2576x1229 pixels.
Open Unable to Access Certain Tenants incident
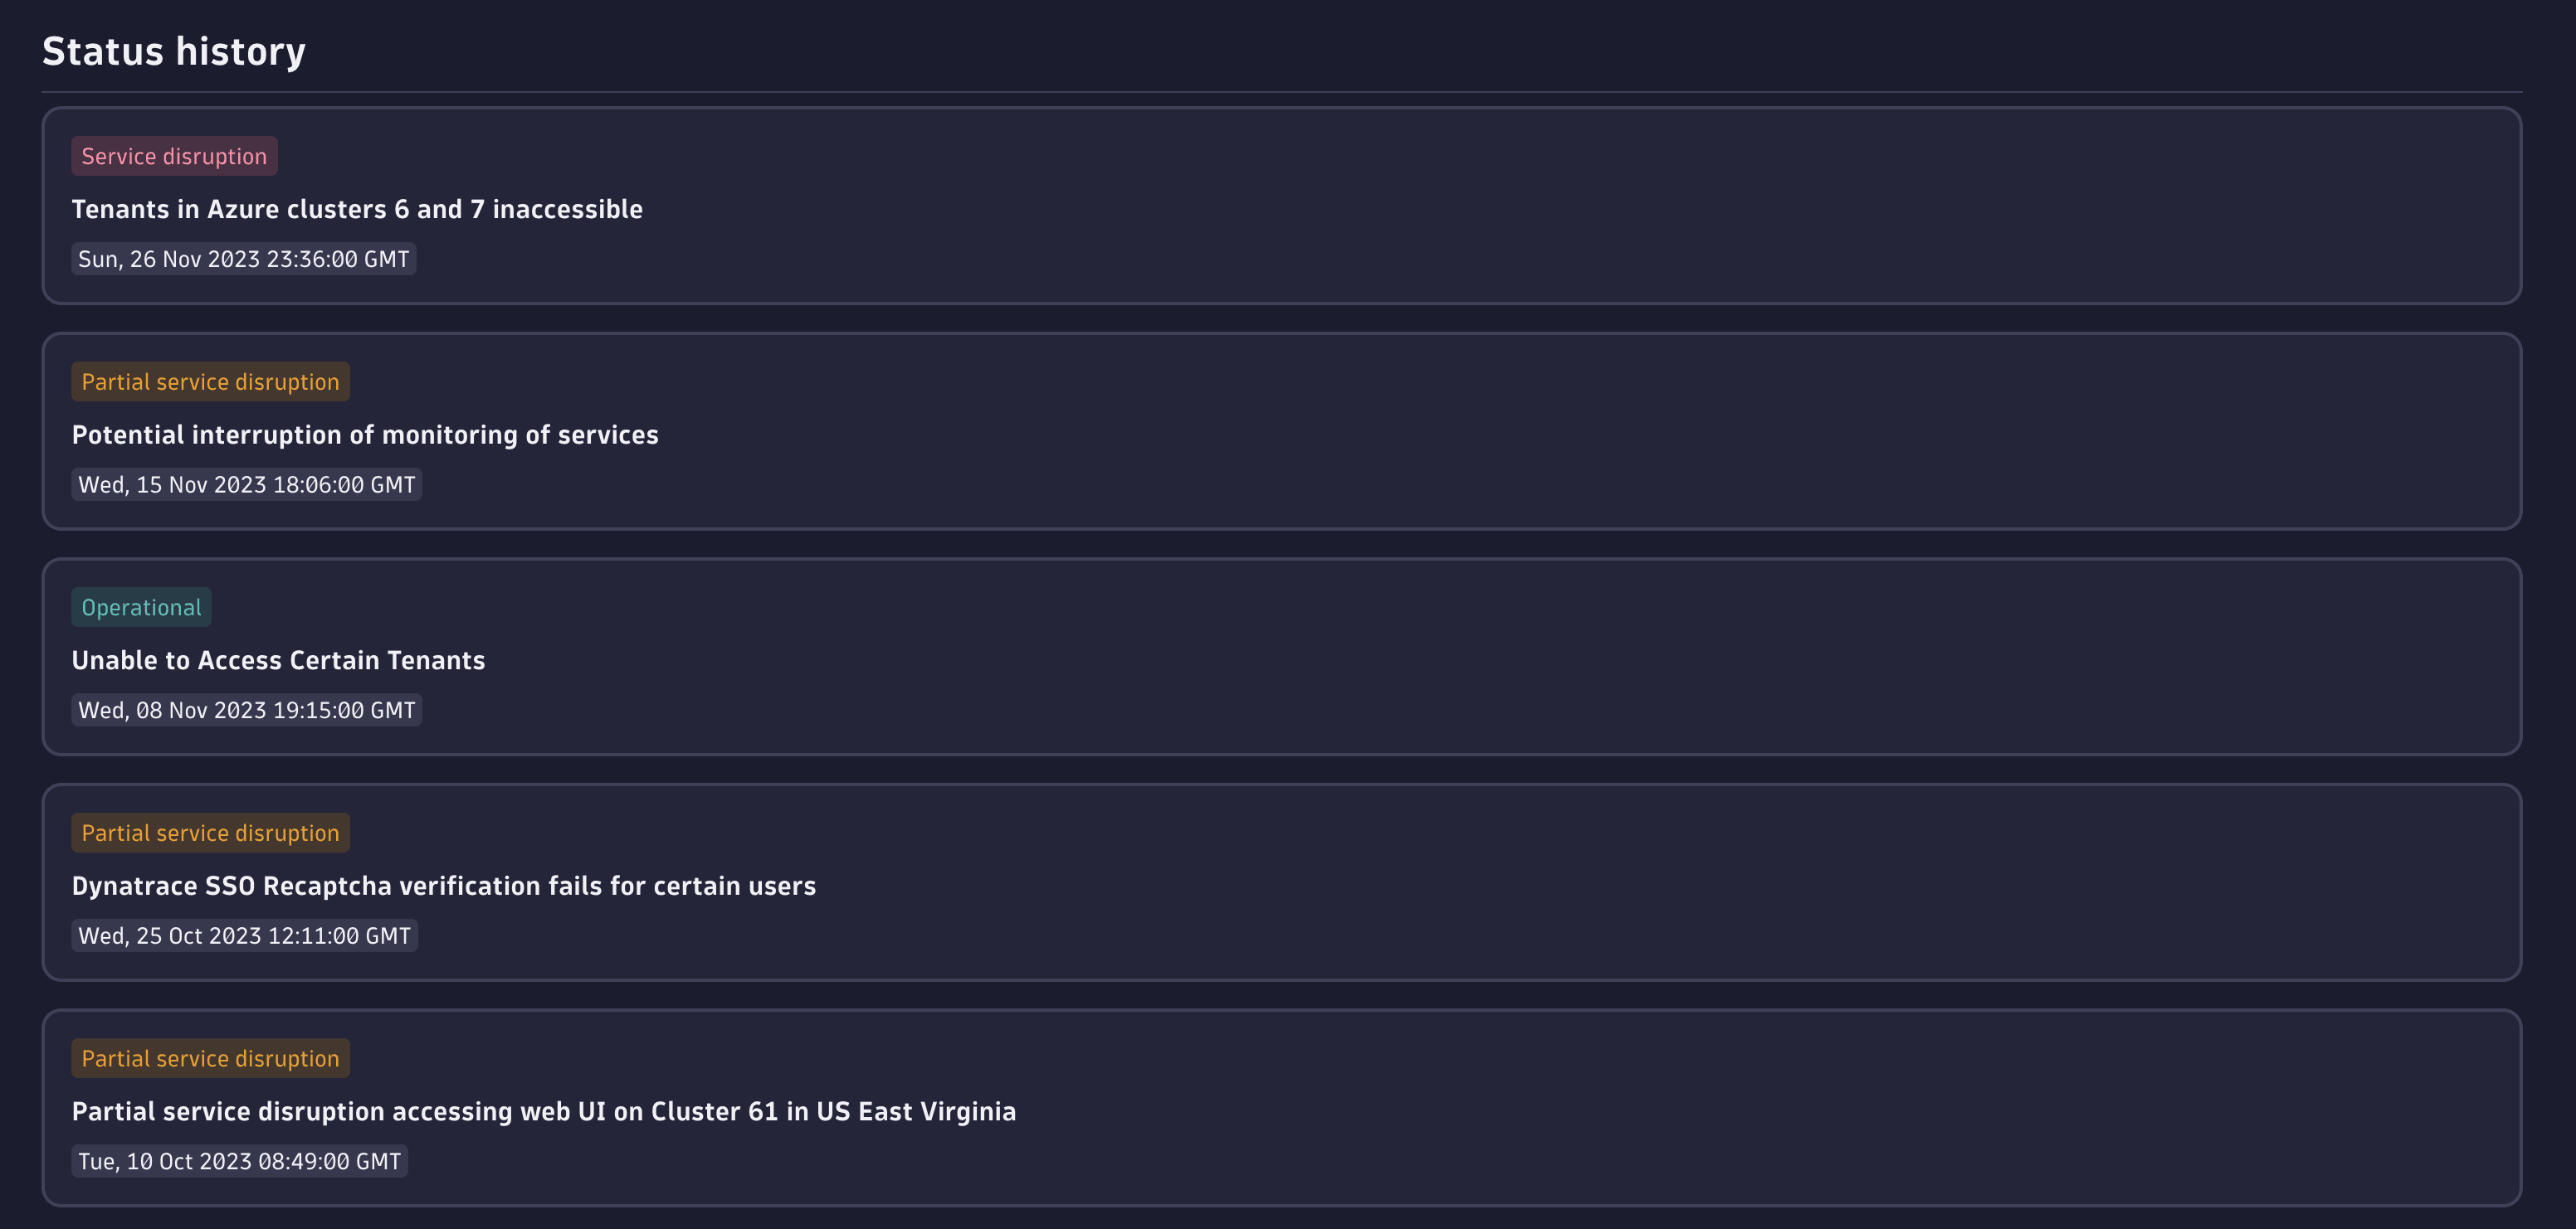click(x=278, y=660)
